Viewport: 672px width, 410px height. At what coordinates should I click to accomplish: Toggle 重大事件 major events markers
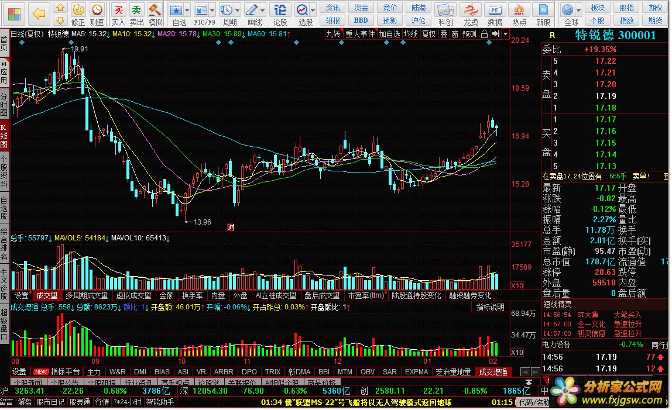pyautogui.click(x=360, y=34)
